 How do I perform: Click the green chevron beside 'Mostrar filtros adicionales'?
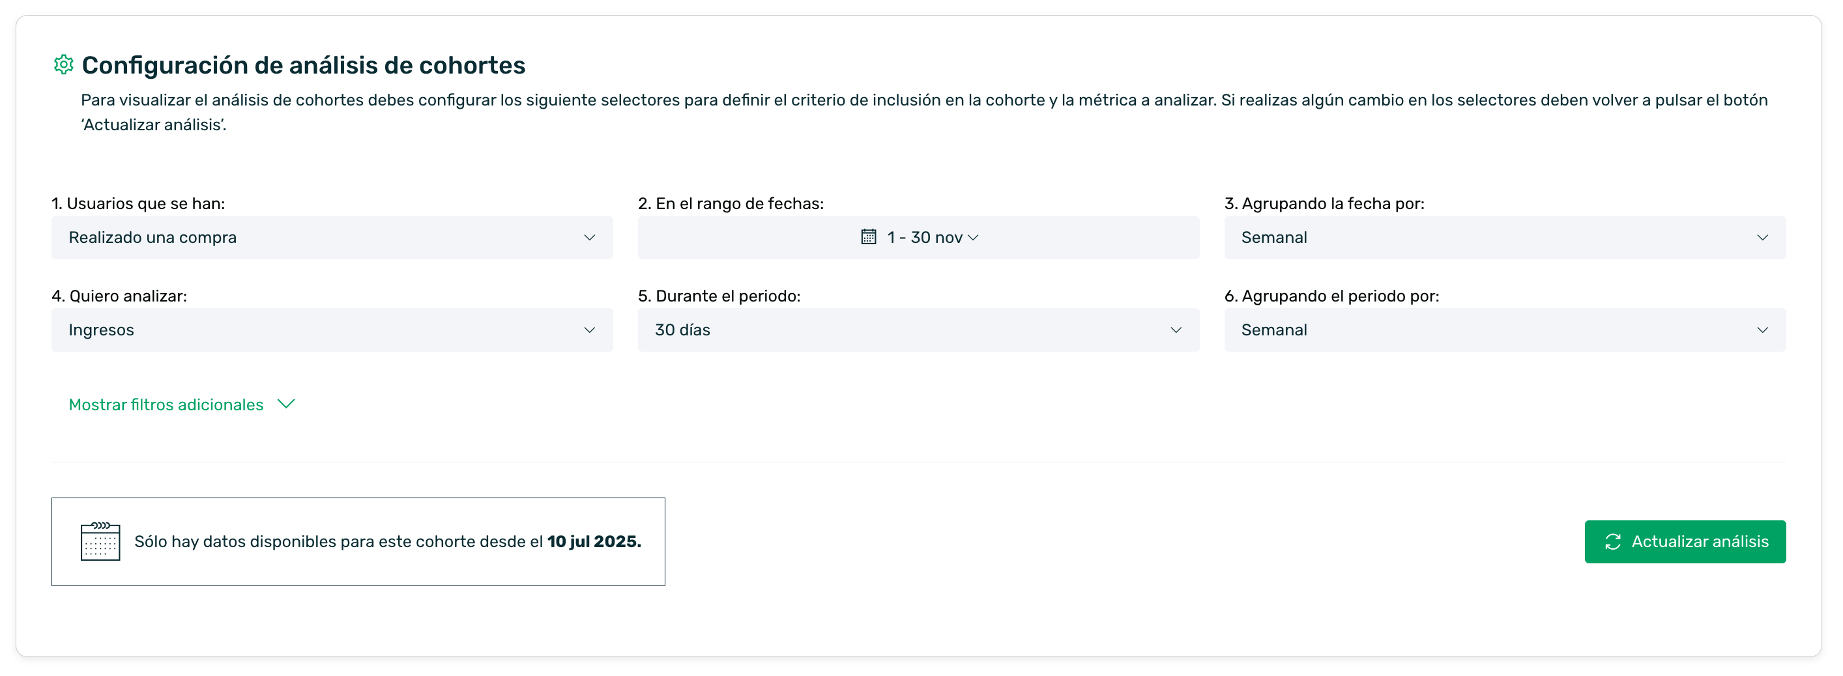coord(286,404)
